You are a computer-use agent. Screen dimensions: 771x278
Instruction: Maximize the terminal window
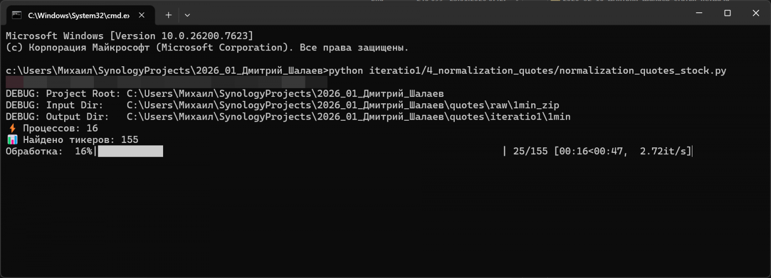point(728,13)
